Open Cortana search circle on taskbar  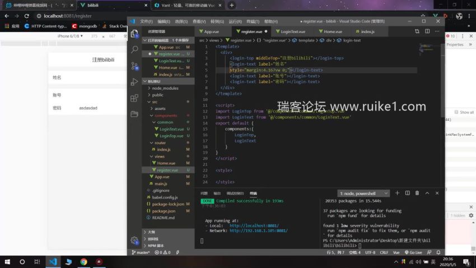click(22, 262)
